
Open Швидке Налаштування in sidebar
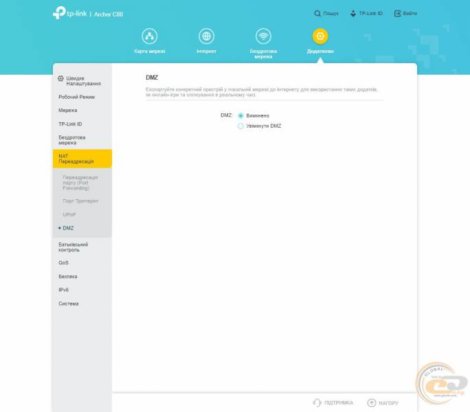point(82,81)
